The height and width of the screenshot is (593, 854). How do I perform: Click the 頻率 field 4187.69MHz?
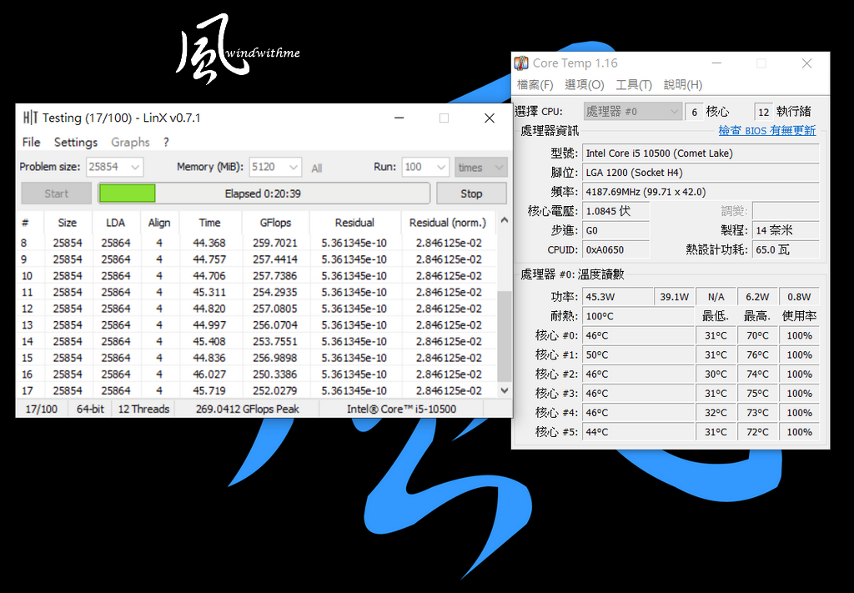click(701, 192)
